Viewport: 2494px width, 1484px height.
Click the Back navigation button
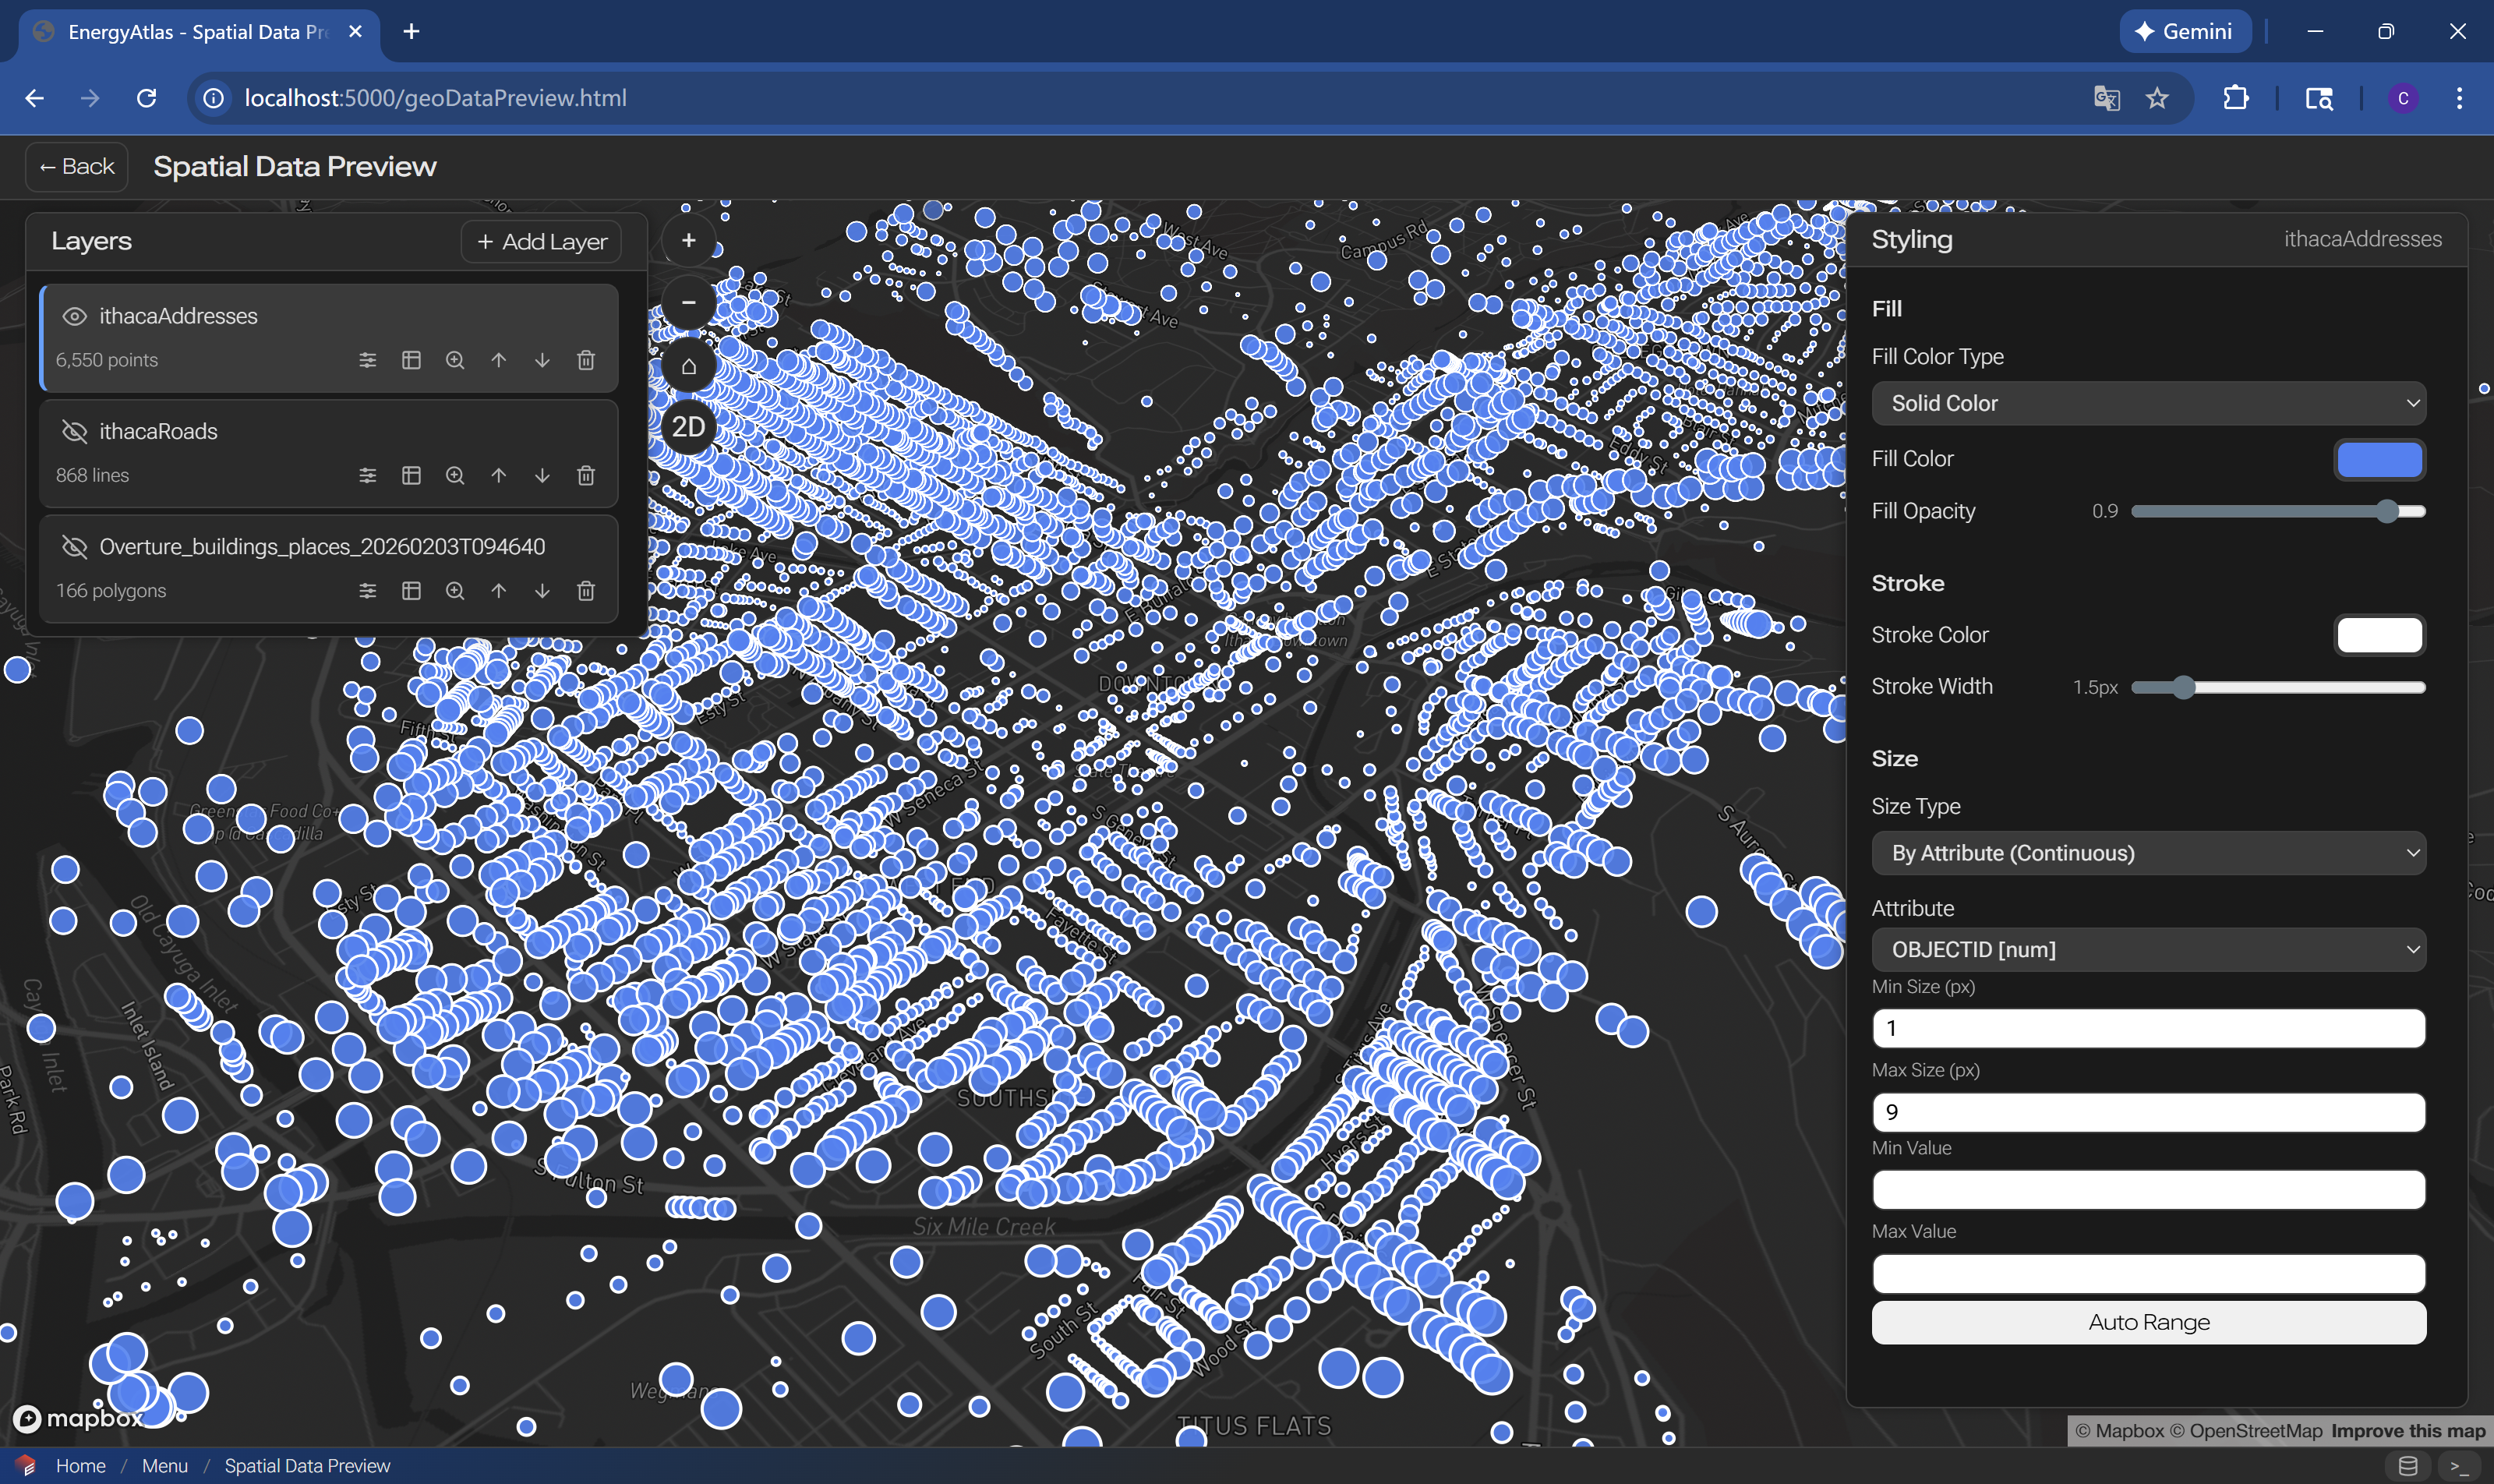click(x=76, y=166)
